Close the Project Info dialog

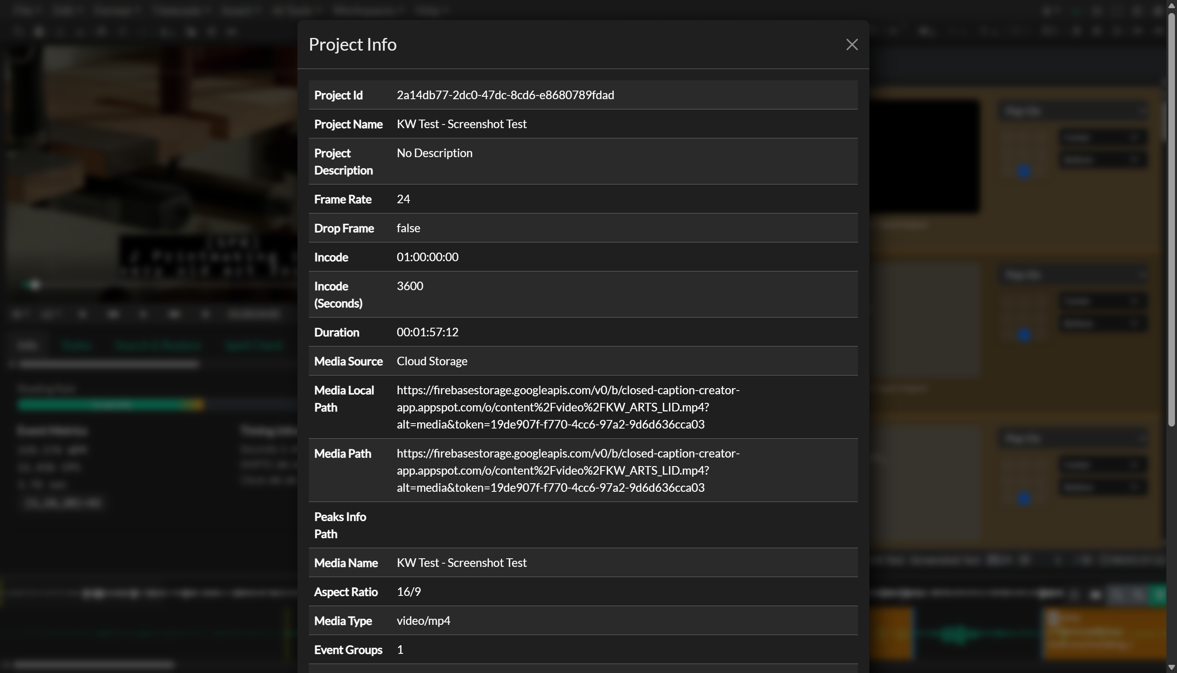pos(852,44)
